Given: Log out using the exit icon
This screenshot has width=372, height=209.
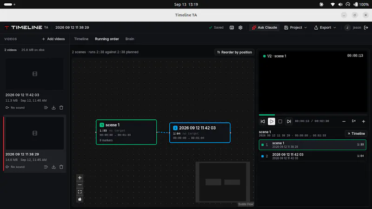Looking at the screenshot, I should [x=366, y=27].
